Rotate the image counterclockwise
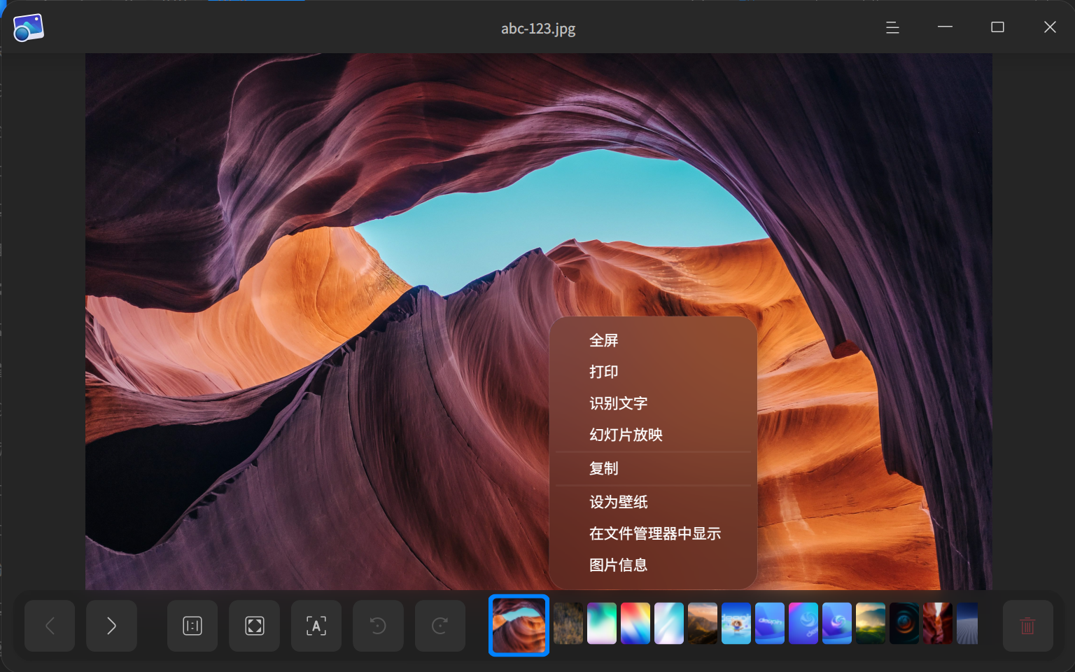 point(378,626)
